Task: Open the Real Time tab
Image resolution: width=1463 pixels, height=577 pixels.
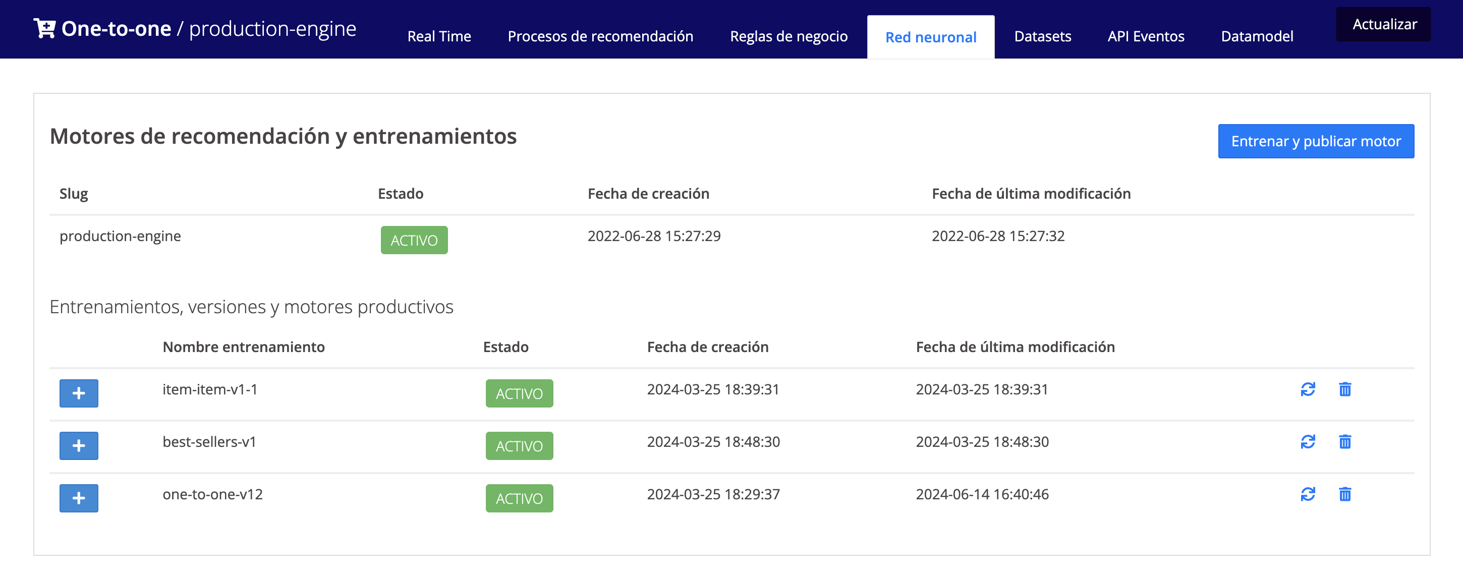Action: tap(439, 36)
